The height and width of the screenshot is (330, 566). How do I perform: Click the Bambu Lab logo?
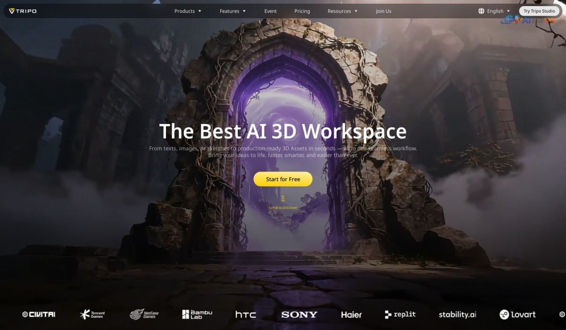(197, 314)
